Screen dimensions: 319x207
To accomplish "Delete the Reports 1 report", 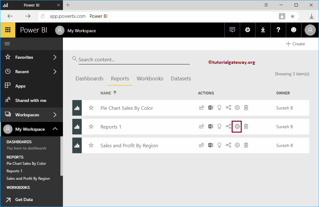I will pos(246,126).
